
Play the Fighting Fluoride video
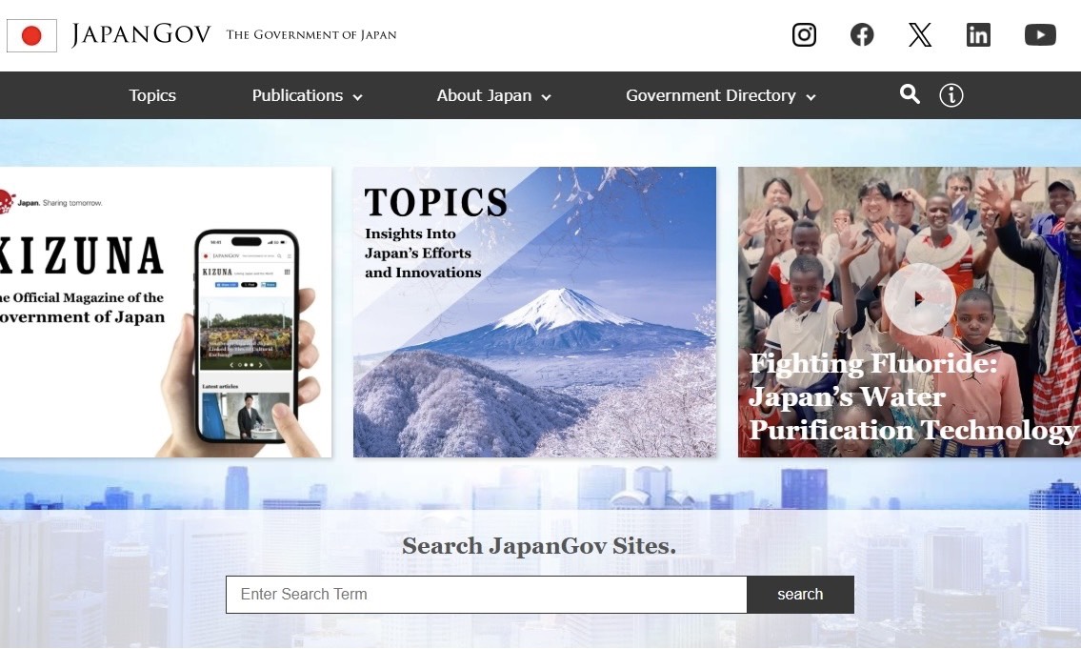click(918, 298)
